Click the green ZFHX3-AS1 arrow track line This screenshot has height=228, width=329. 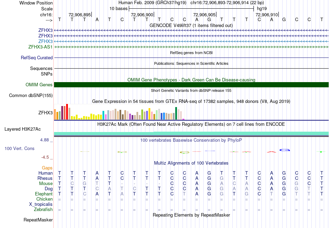(192, 47)
